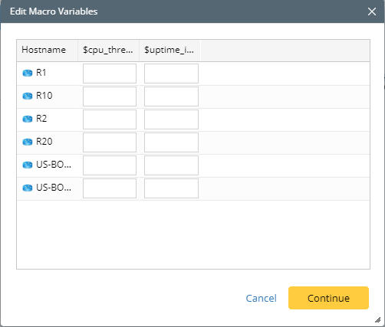Focus the $uptime_i field for R1

click(x=171, y=74)
